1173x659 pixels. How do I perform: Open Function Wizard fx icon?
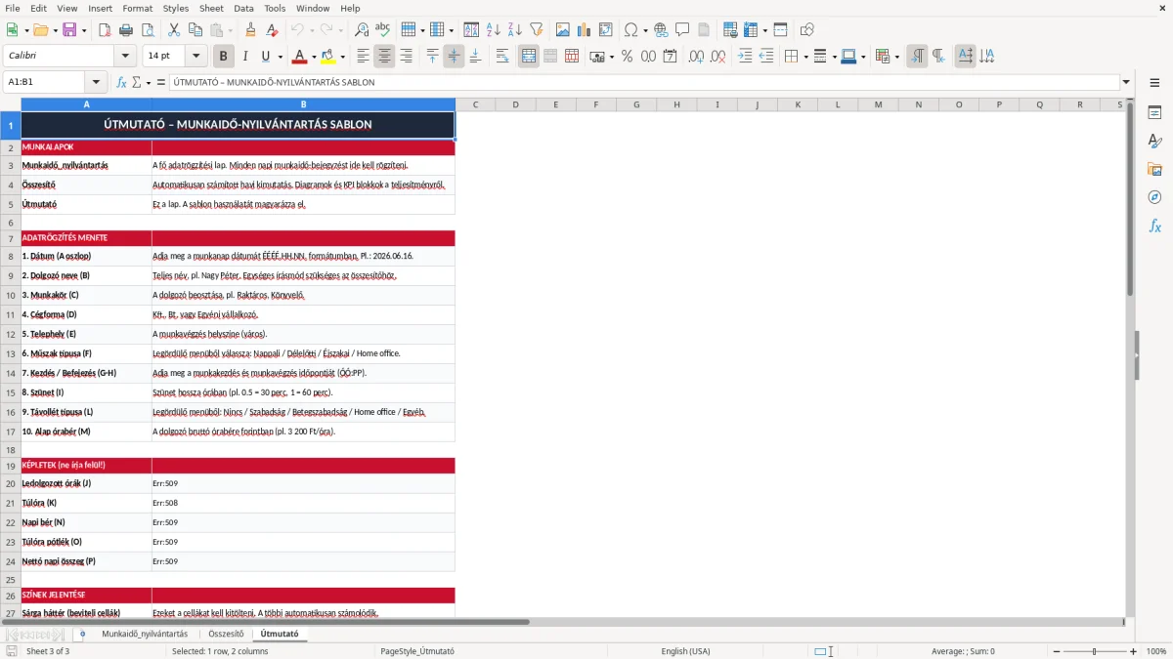(121, 82)
